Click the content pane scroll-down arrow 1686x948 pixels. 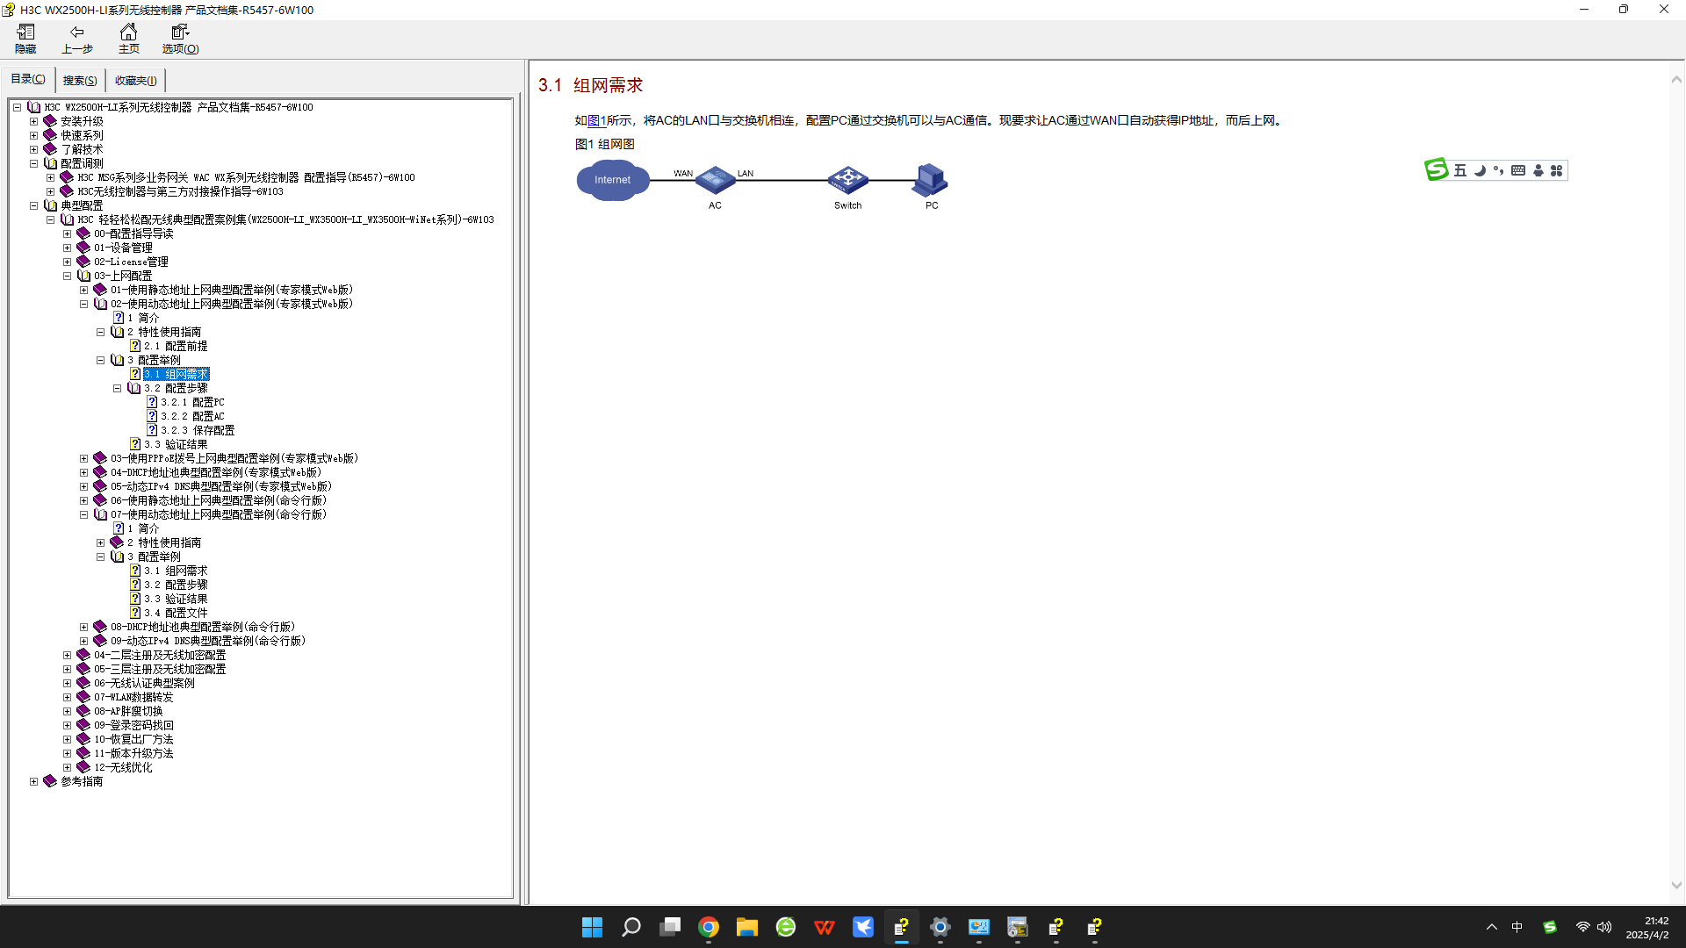1676,885
